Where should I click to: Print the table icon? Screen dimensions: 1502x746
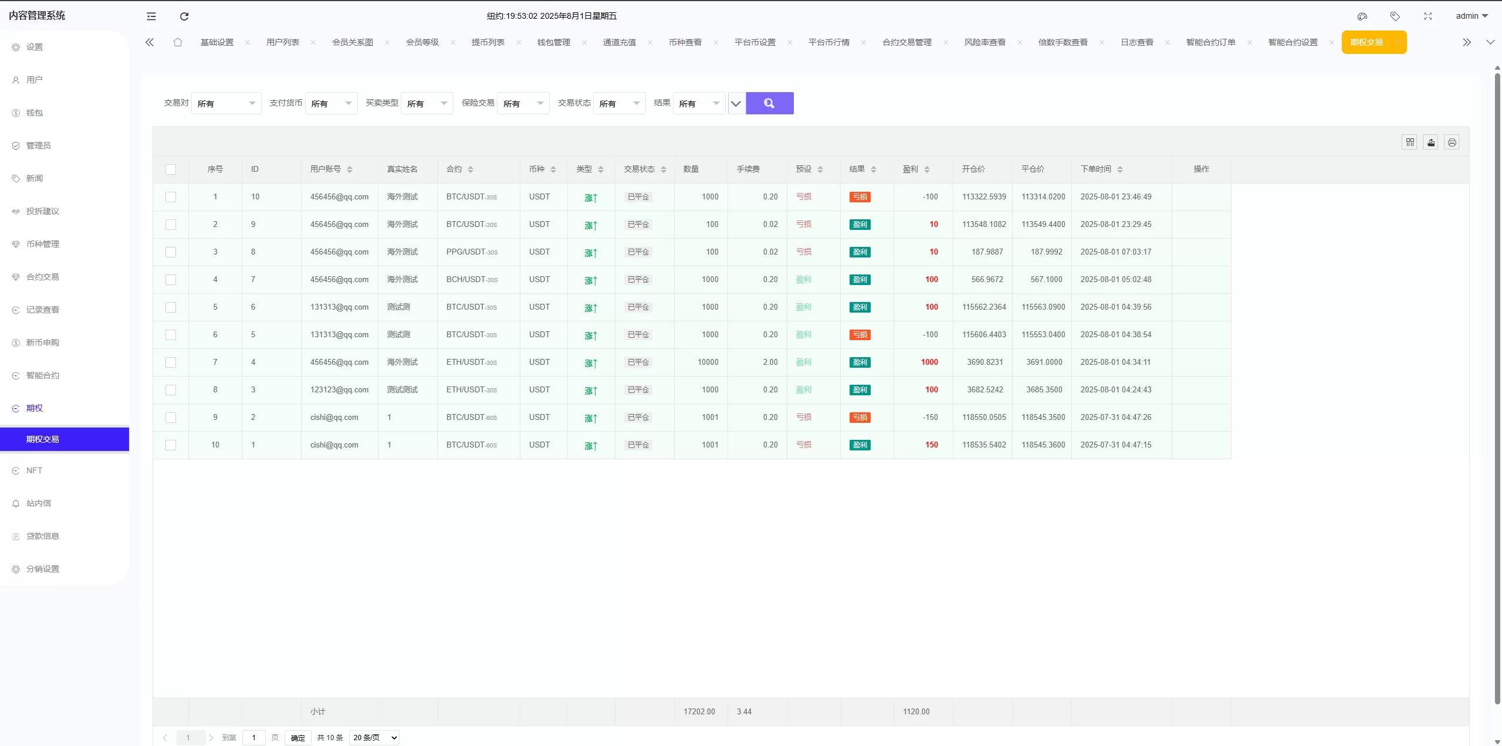pyautogui.click(x=1452, y=142)
